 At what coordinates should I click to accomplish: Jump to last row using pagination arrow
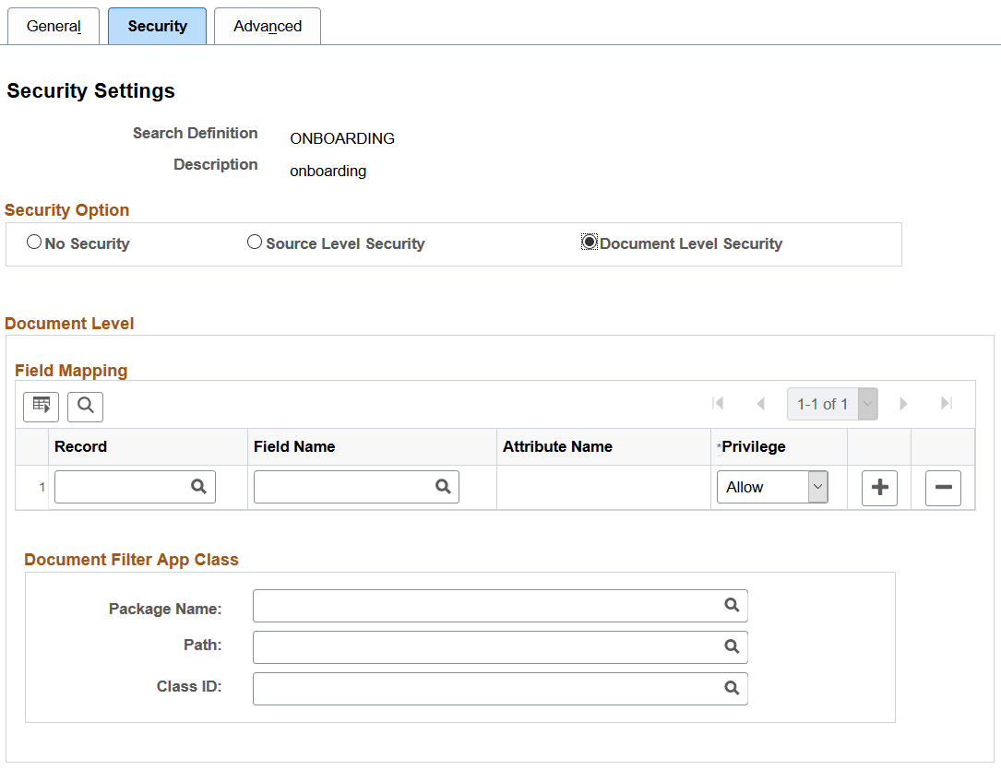(x=945, y=403)
